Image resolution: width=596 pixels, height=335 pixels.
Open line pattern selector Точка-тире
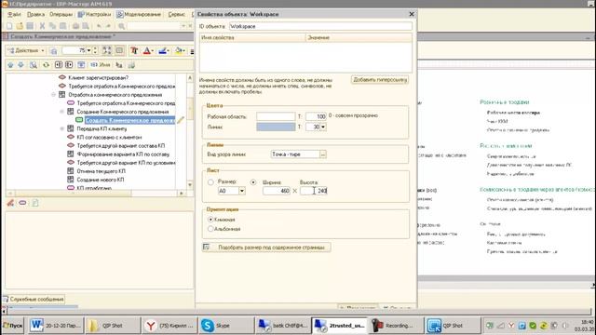tap(323, 154)
